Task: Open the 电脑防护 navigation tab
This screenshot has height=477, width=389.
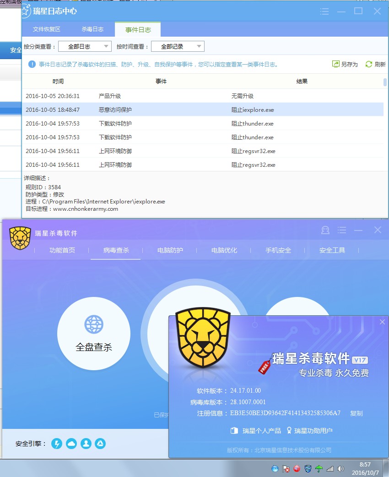Action: click(x=170, y=250)
